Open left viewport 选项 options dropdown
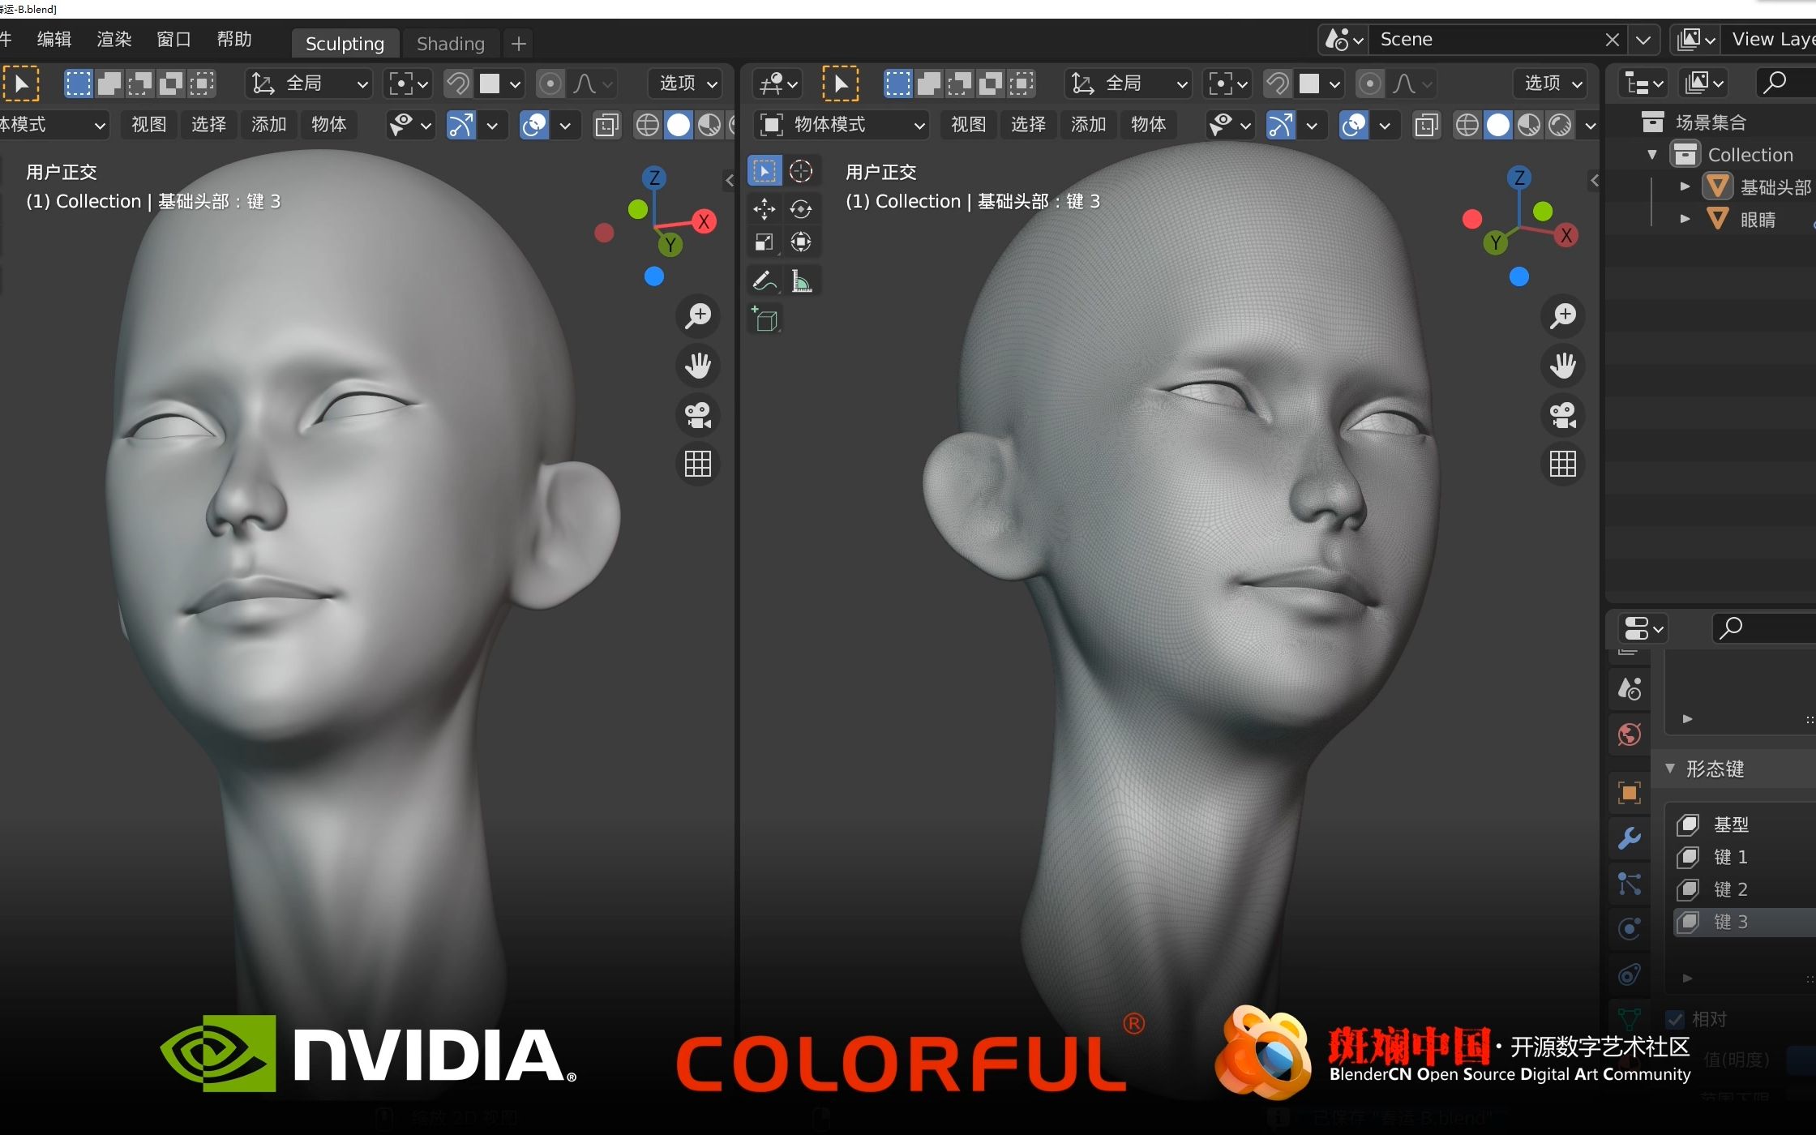 [x=686, y=84]
